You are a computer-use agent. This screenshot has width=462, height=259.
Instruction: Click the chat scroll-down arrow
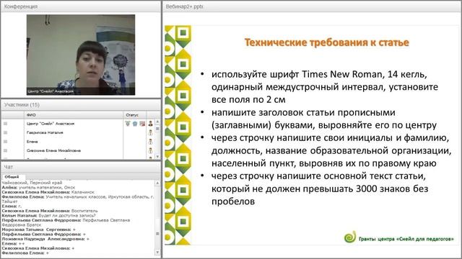(x=157, y=252)
